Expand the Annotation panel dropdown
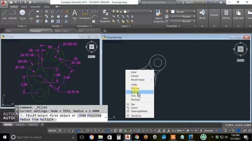 [84, 26]
